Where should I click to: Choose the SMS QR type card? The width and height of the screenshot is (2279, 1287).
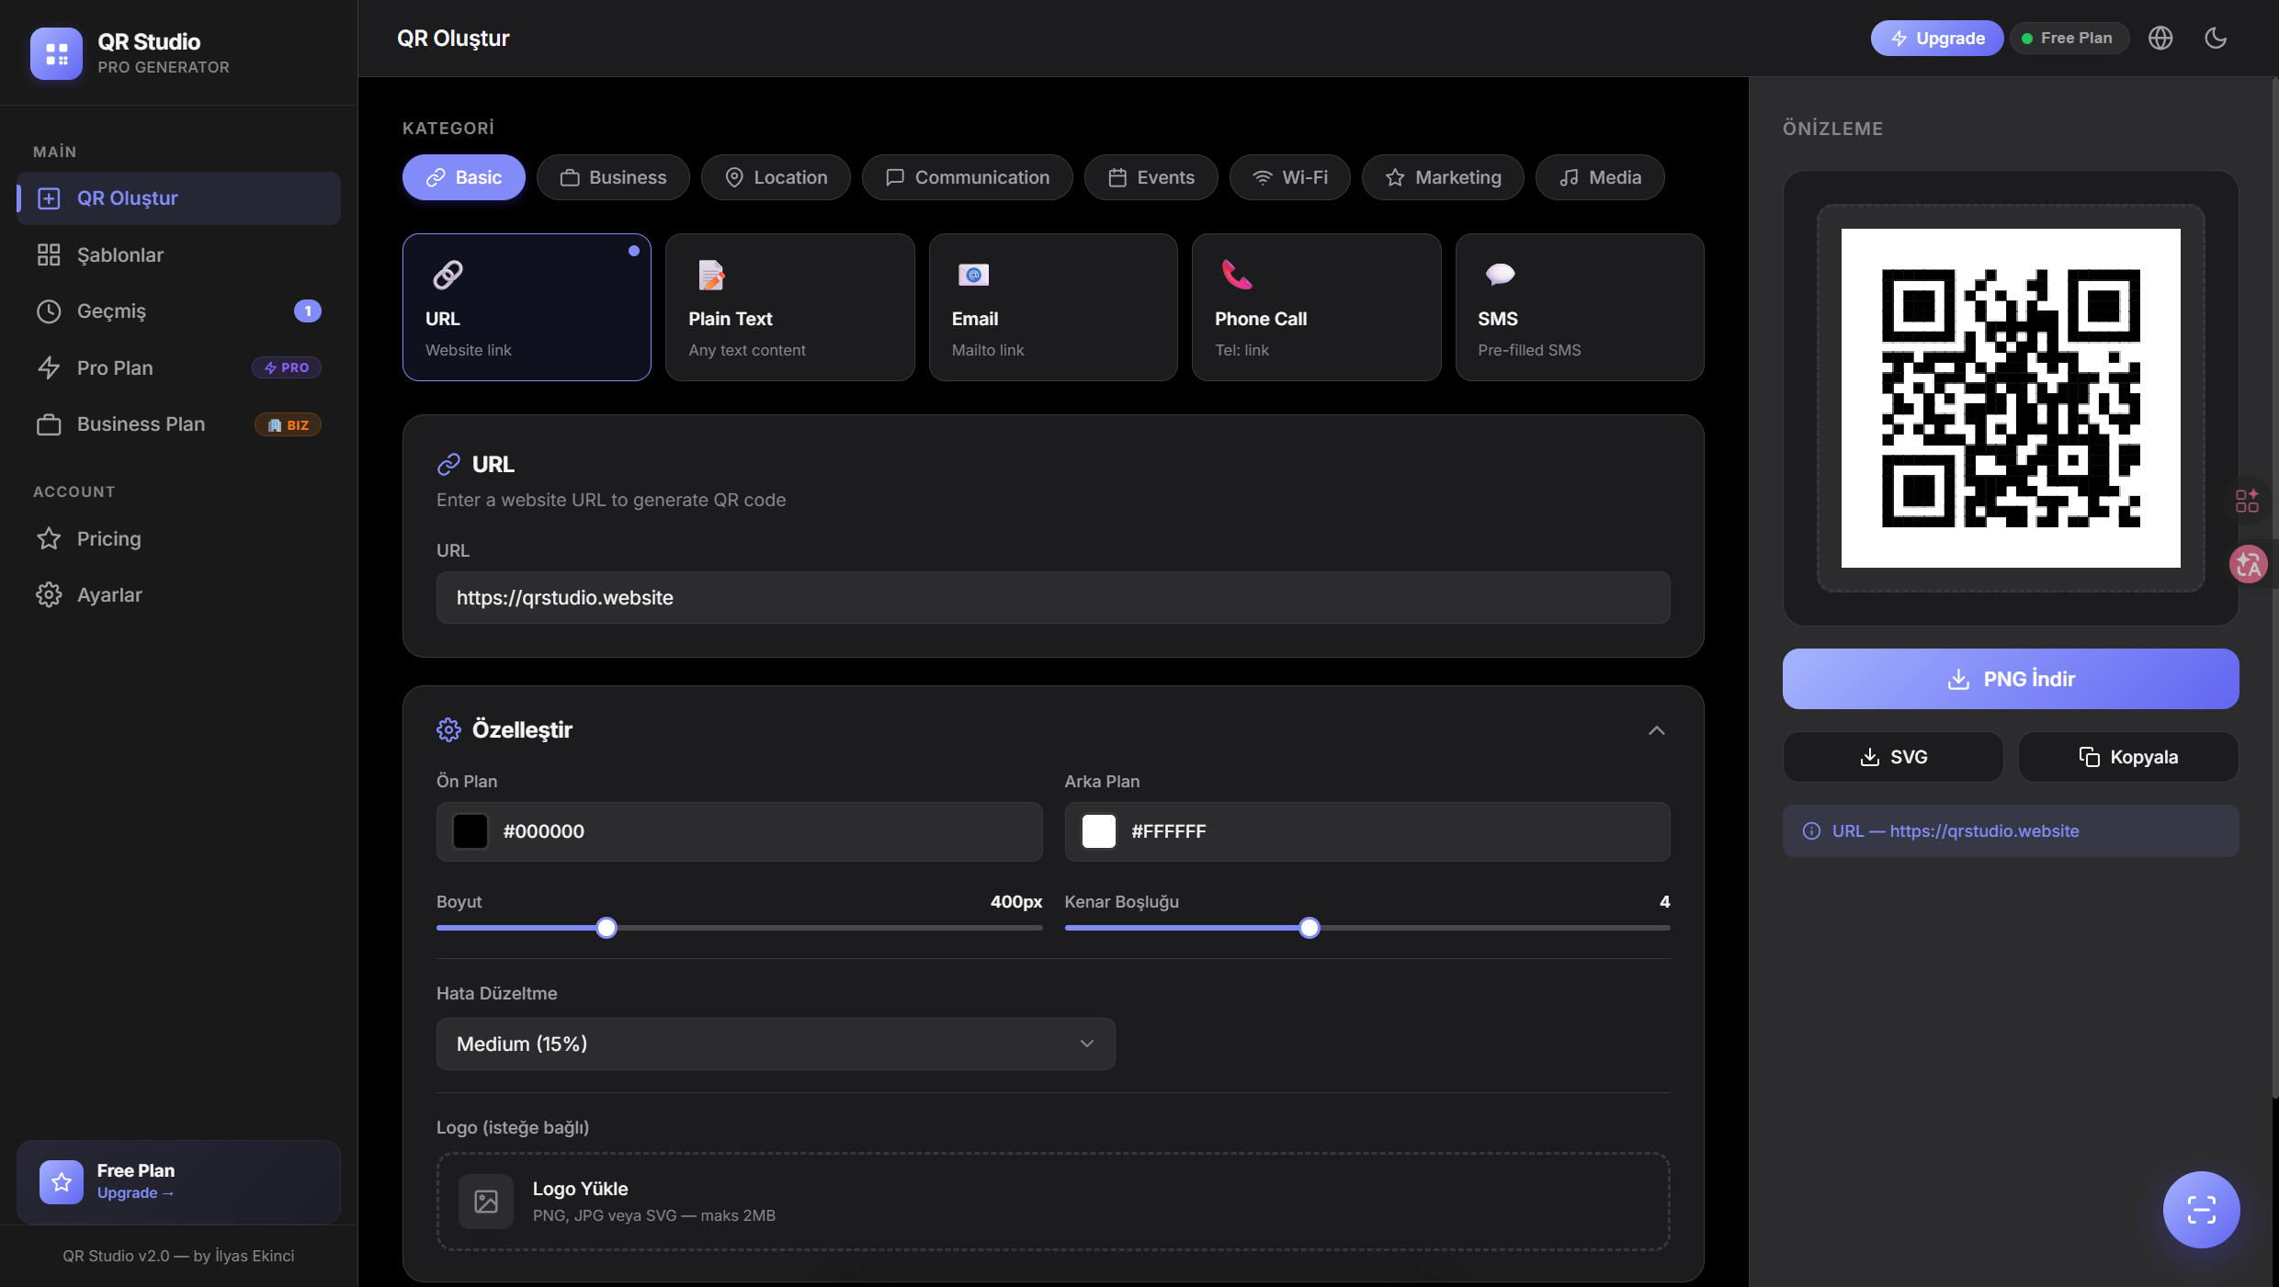click(x=1580, y=307)
